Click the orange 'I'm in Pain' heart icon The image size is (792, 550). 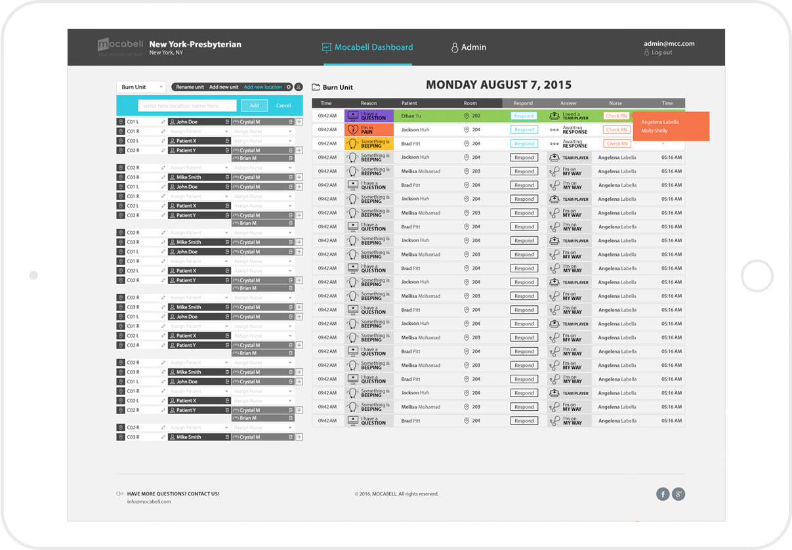353,130
